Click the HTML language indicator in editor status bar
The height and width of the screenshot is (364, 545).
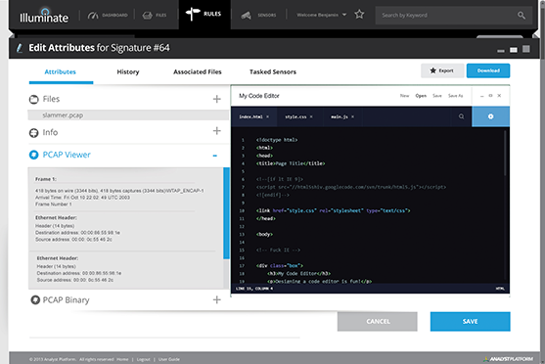tap(500, 289)
